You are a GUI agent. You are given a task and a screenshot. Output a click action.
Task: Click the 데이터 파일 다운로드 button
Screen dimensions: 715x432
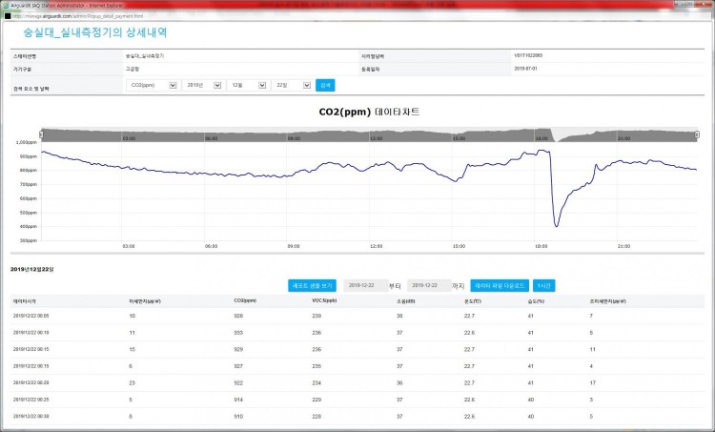(500, 285)
